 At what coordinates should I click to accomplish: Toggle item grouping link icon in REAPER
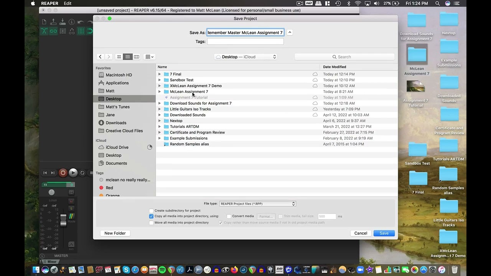[x=53, y=31]
